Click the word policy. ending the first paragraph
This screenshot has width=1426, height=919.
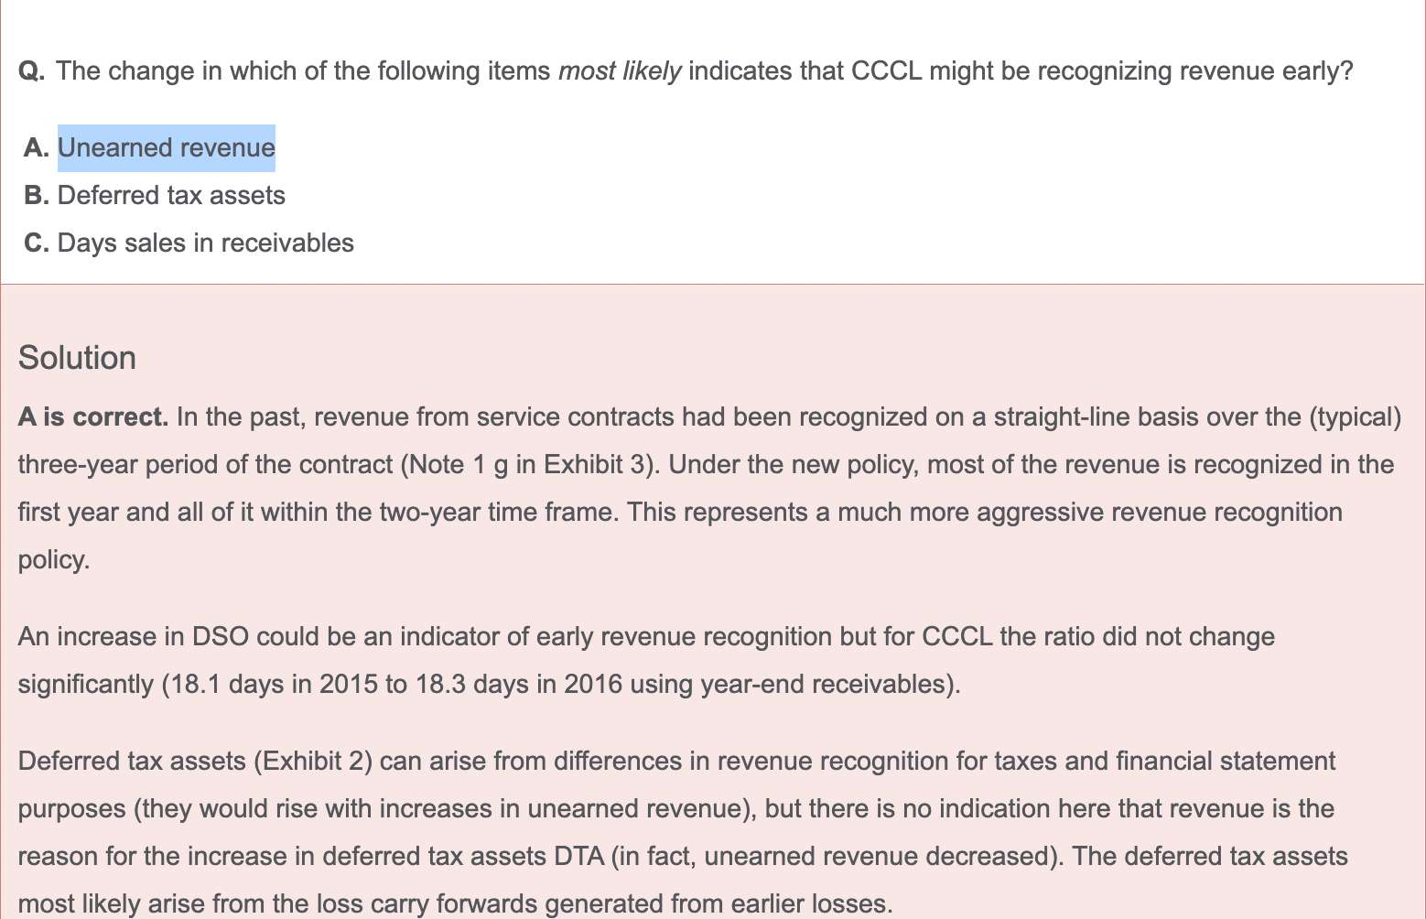pos(54,559)
